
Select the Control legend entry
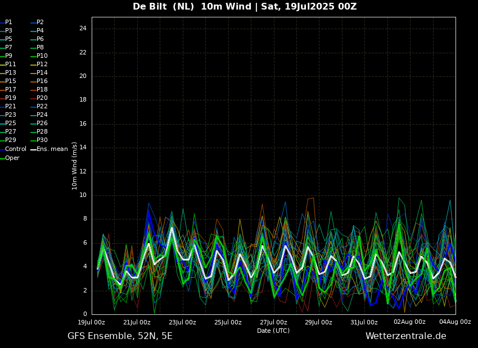pos(16,149)
